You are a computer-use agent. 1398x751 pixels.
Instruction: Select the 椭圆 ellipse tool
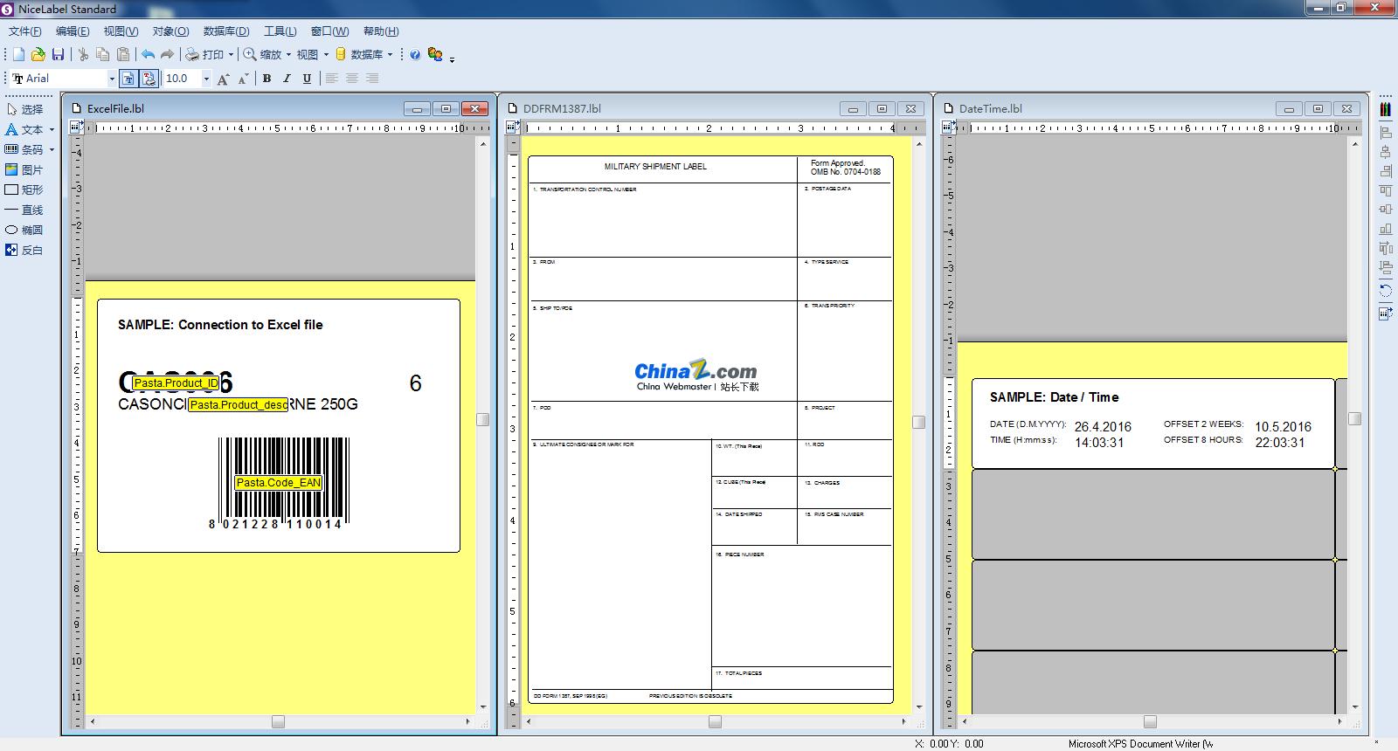click(x=24, y=230)
